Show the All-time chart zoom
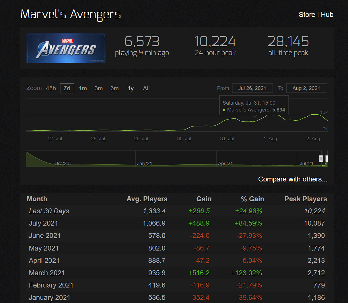Viewport: 348px width, 303px height. [146, 88]
